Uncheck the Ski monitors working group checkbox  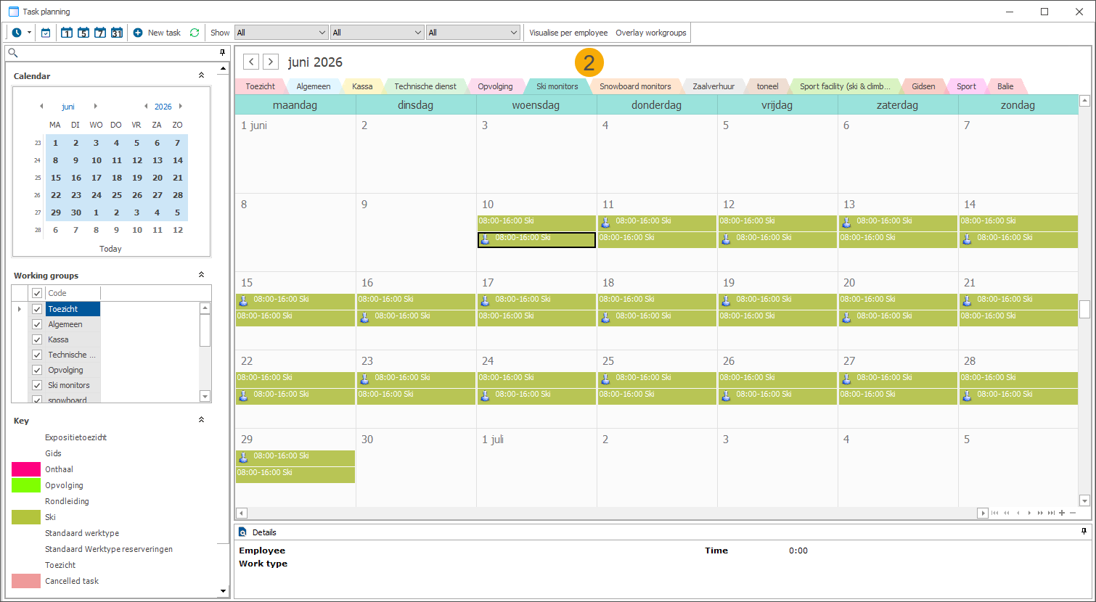tap(37, 385)
